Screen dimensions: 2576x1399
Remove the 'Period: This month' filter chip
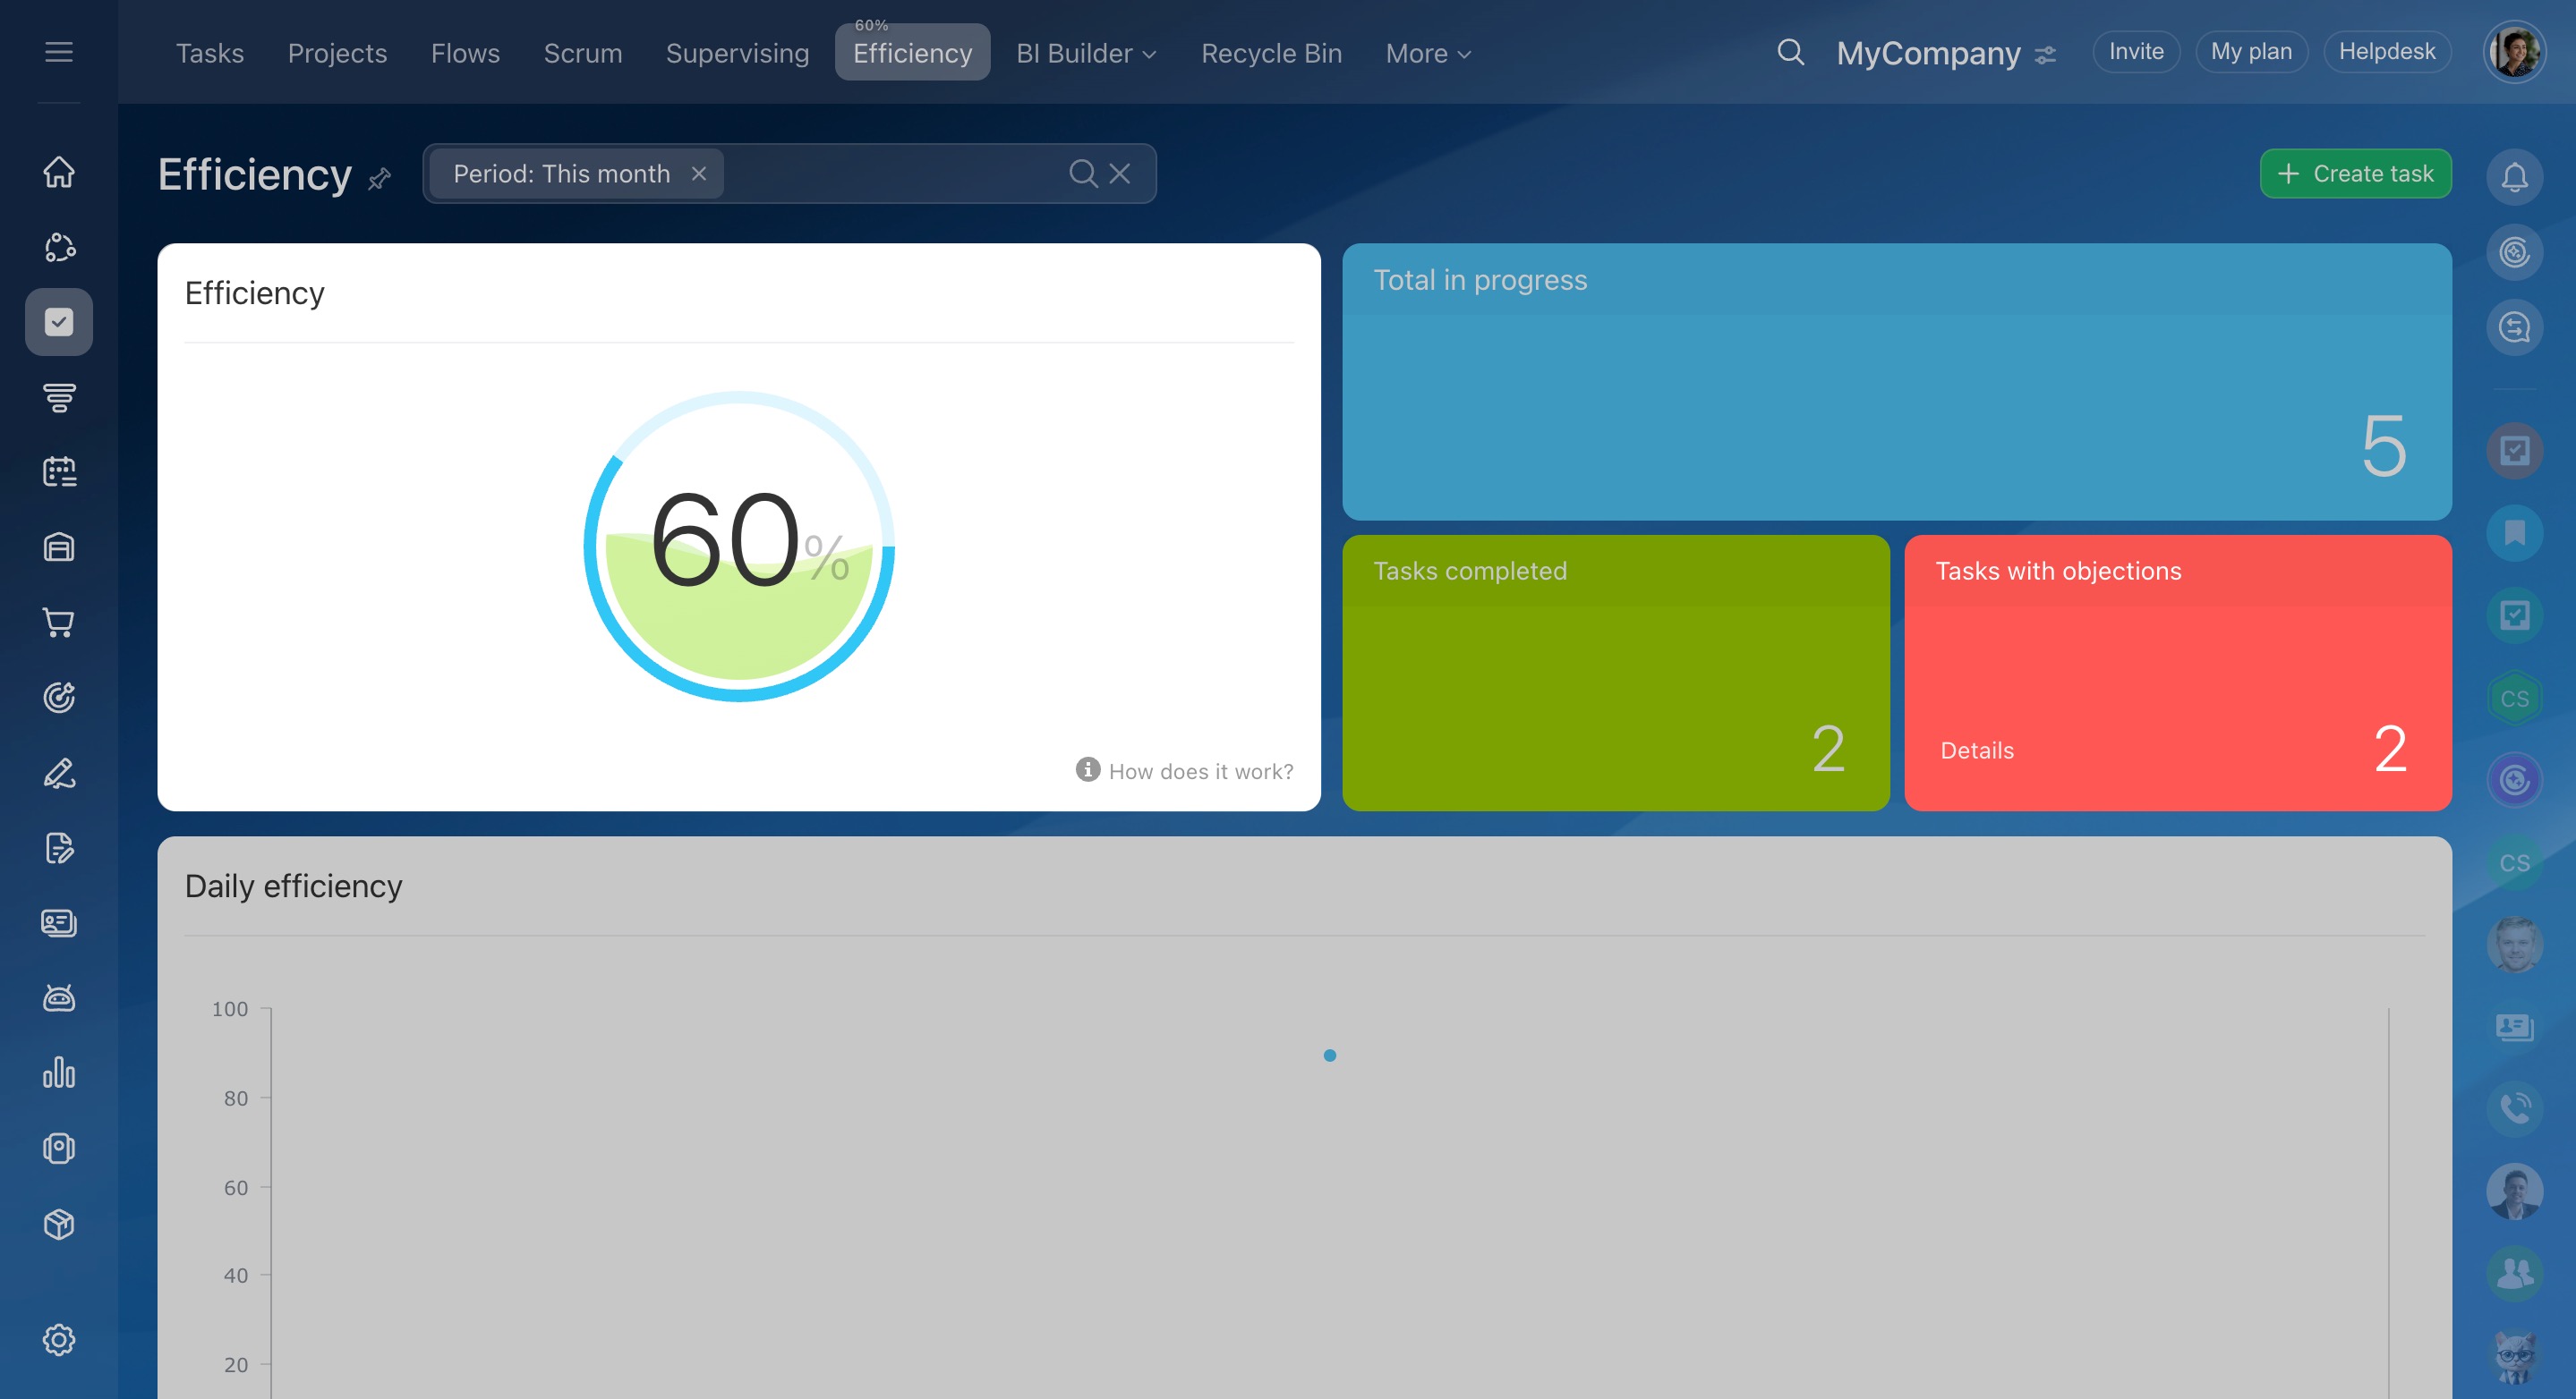coord(699,174)
